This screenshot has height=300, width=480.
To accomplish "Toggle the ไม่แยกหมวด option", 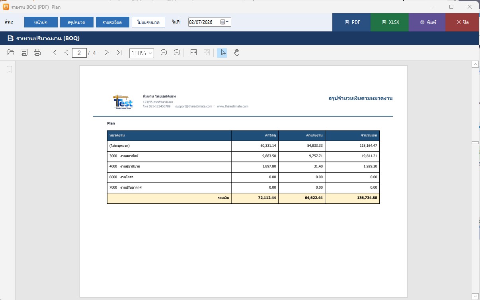I will [x=148, y=22].
